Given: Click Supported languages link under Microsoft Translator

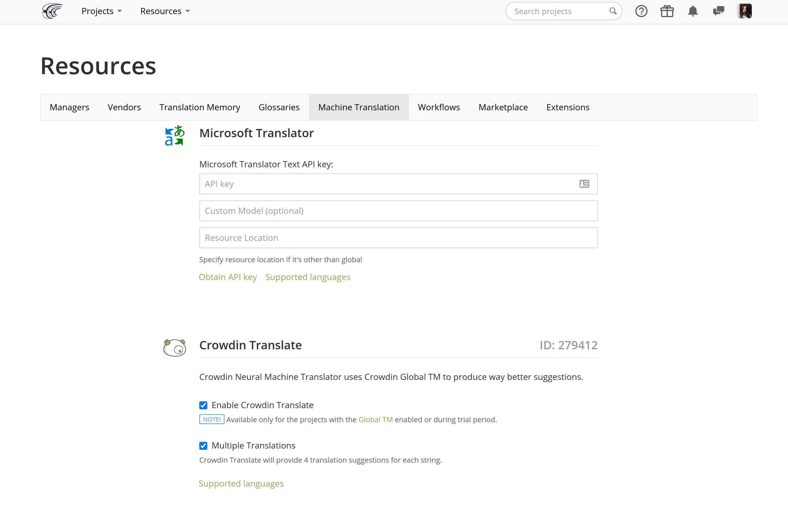Looking at the screenshot, I should tap(307, 277).
